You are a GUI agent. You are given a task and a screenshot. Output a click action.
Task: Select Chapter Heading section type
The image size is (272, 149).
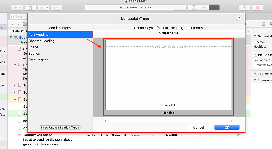coord(60,41)
